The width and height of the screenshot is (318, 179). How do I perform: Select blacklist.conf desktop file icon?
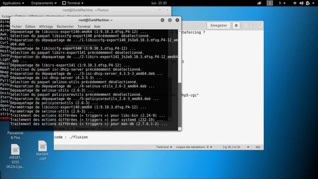tap(42, 150)
